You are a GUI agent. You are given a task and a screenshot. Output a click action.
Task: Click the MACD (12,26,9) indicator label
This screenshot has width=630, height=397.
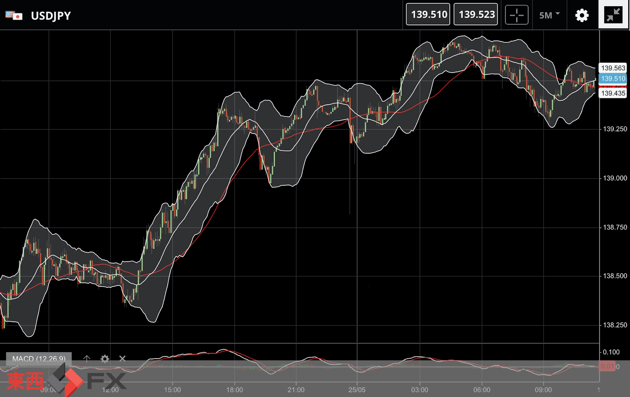39,358
